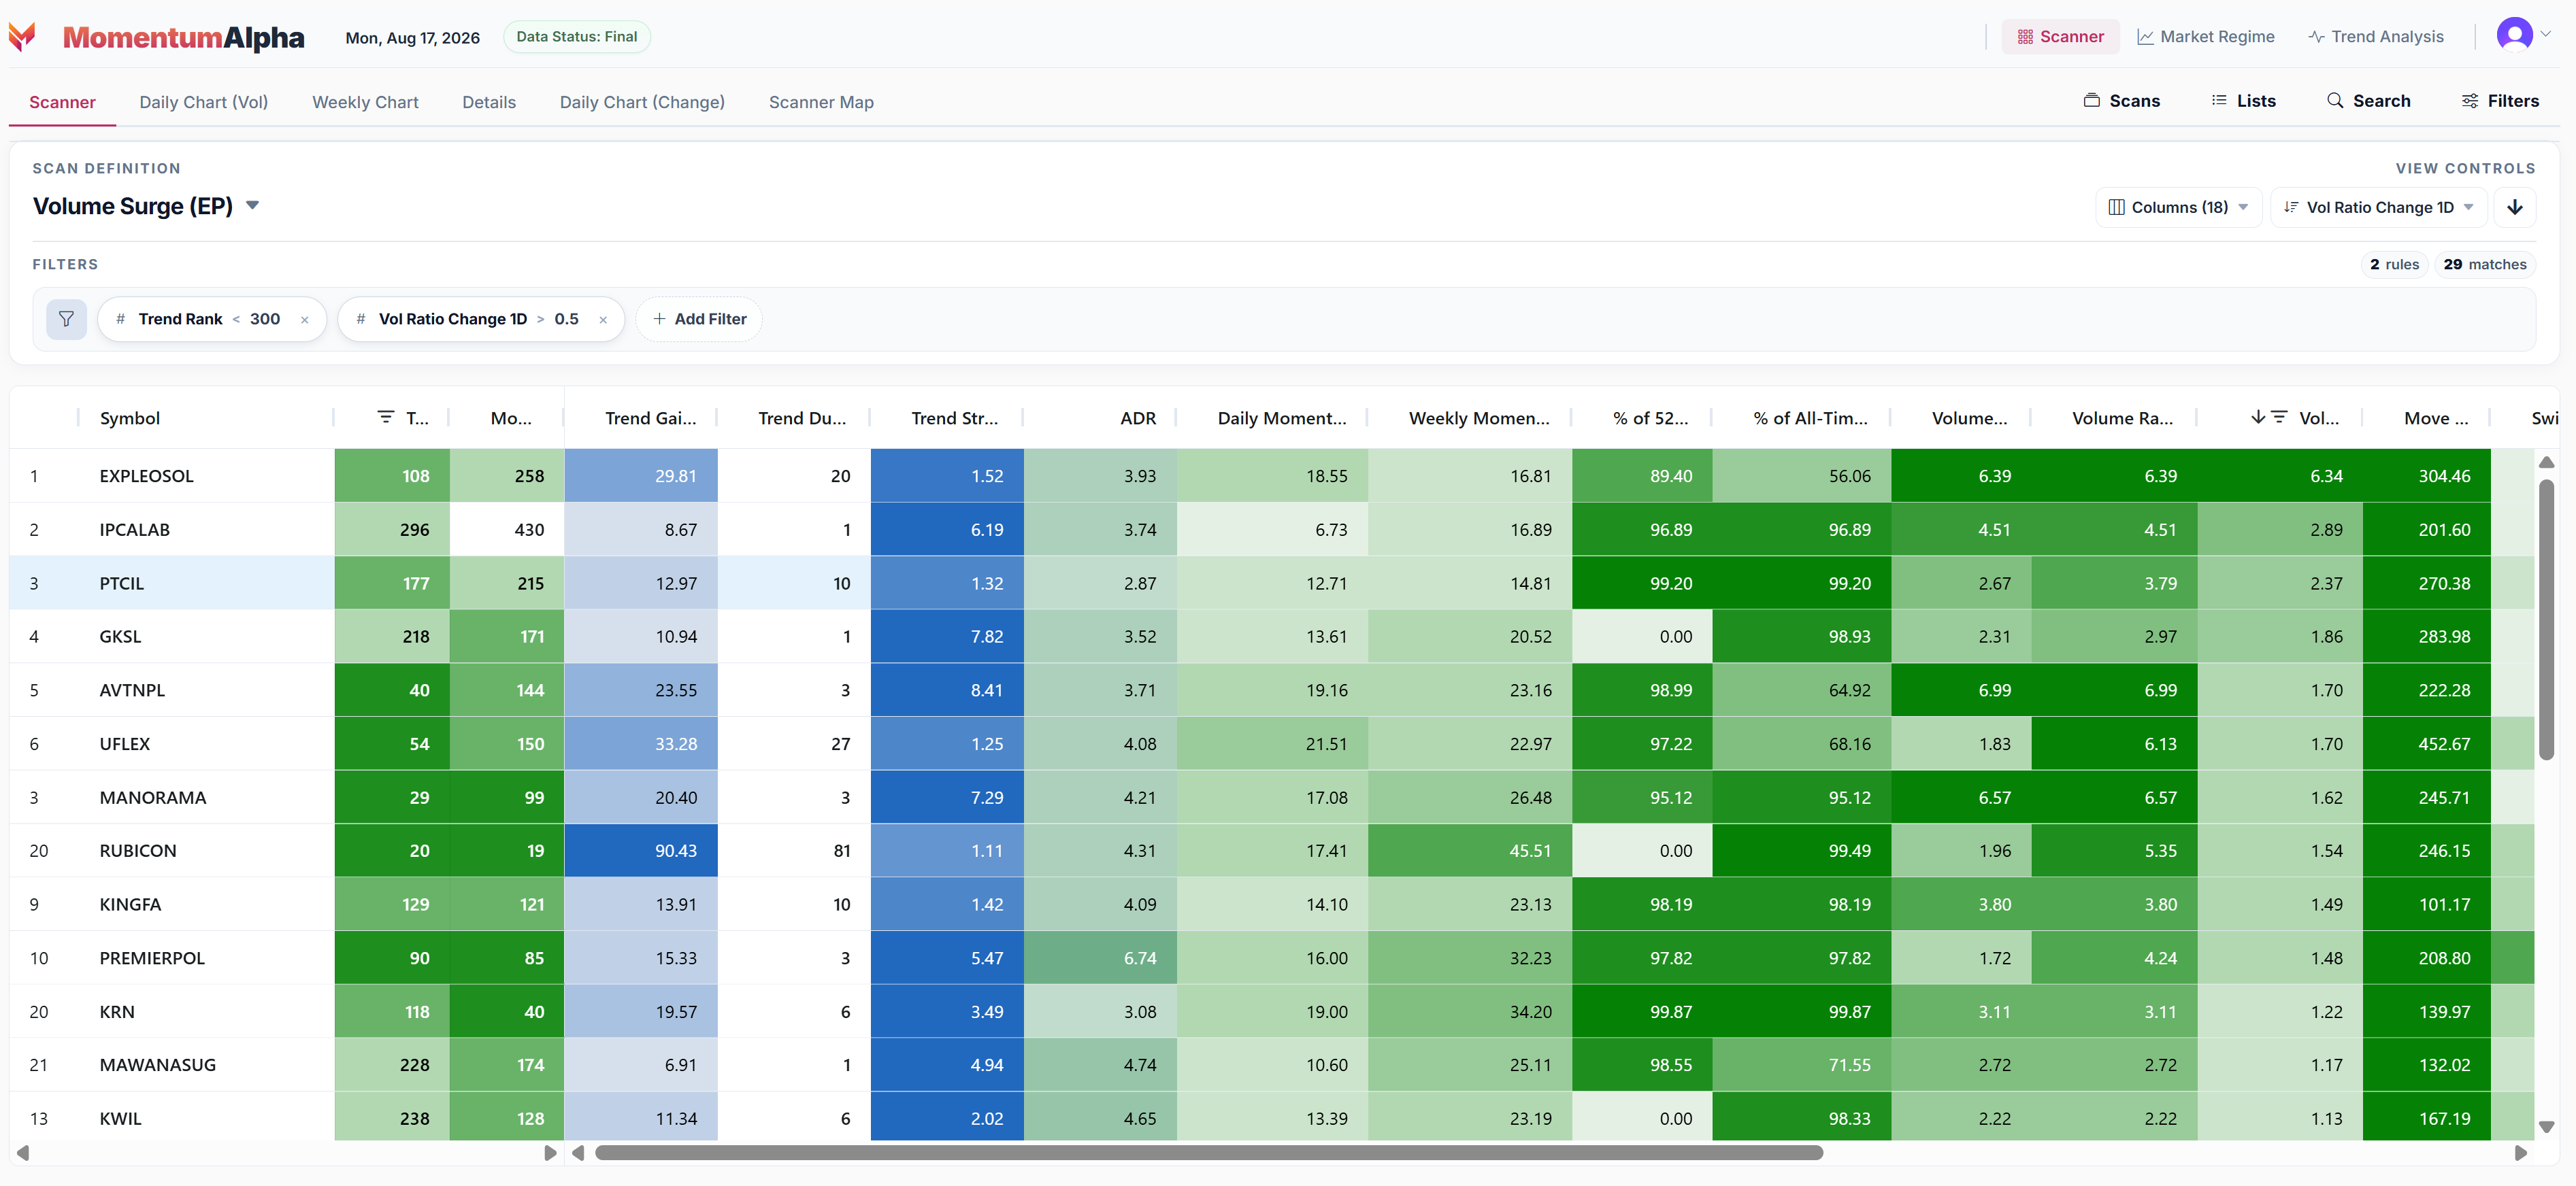Click the filter icon on the T... column header
This screenshot has height=1186, width=2576.
coord(386,417)
